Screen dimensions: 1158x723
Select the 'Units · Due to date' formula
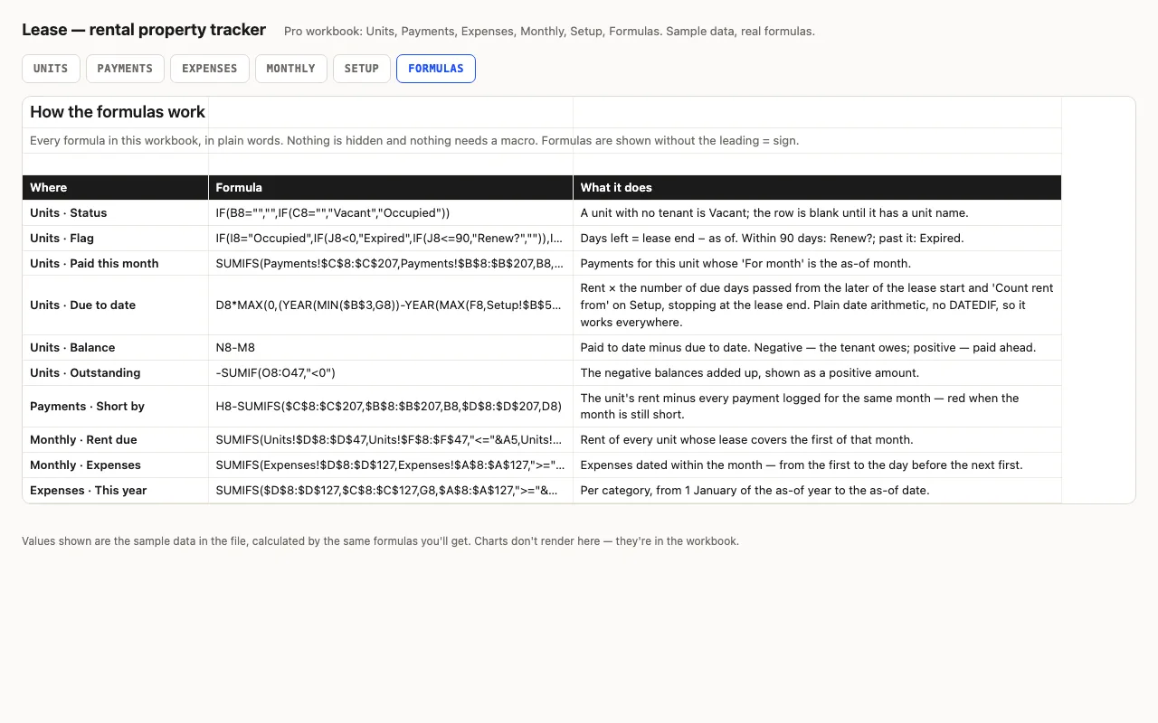[x=391, y=305]
